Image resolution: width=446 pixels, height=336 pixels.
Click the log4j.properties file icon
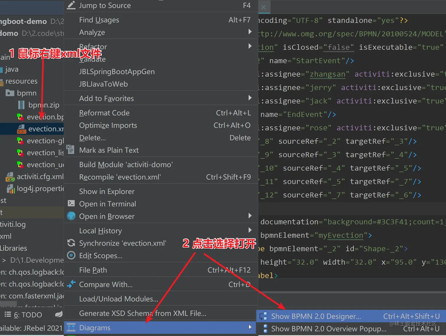[11, 189]
